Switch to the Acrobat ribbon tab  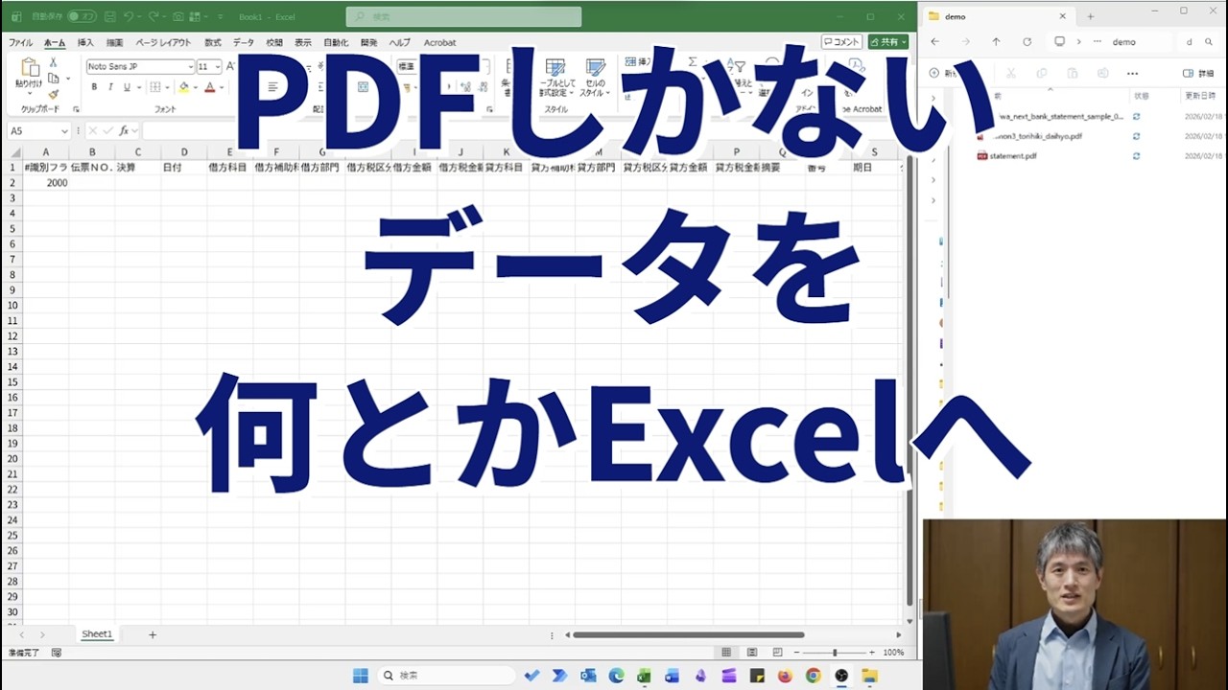point(440,43)
